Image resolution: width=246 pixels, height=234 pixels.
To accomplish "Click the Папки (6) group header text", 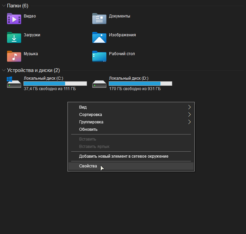I will 18,6.
